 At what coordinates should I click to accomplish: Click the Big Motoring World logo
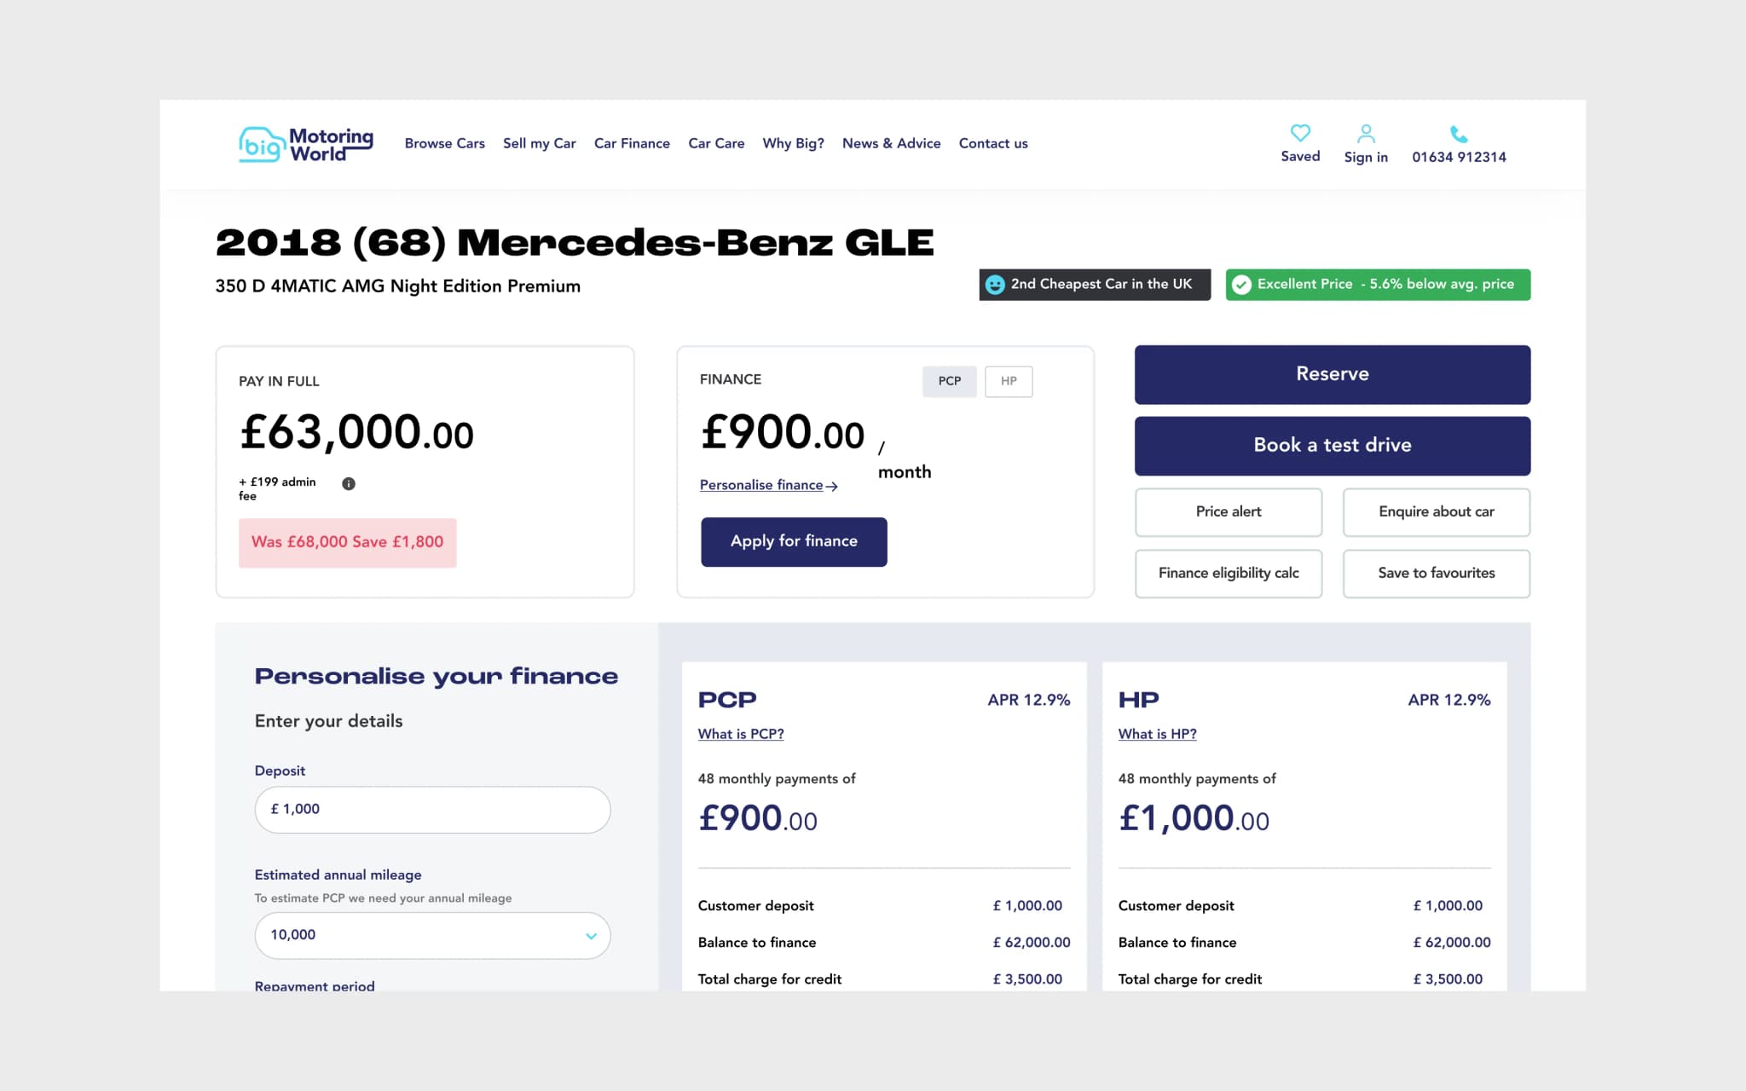(305, 144)
